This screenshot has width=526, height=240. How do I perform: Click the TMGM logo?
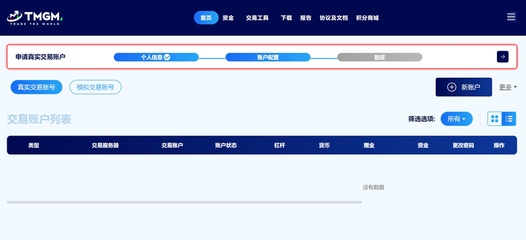pos(35,18)
